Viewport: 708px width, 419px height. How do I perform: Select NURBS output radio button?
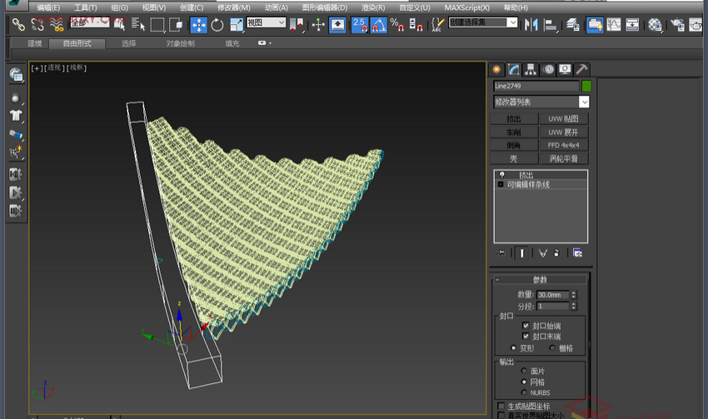tap(524, 392)
